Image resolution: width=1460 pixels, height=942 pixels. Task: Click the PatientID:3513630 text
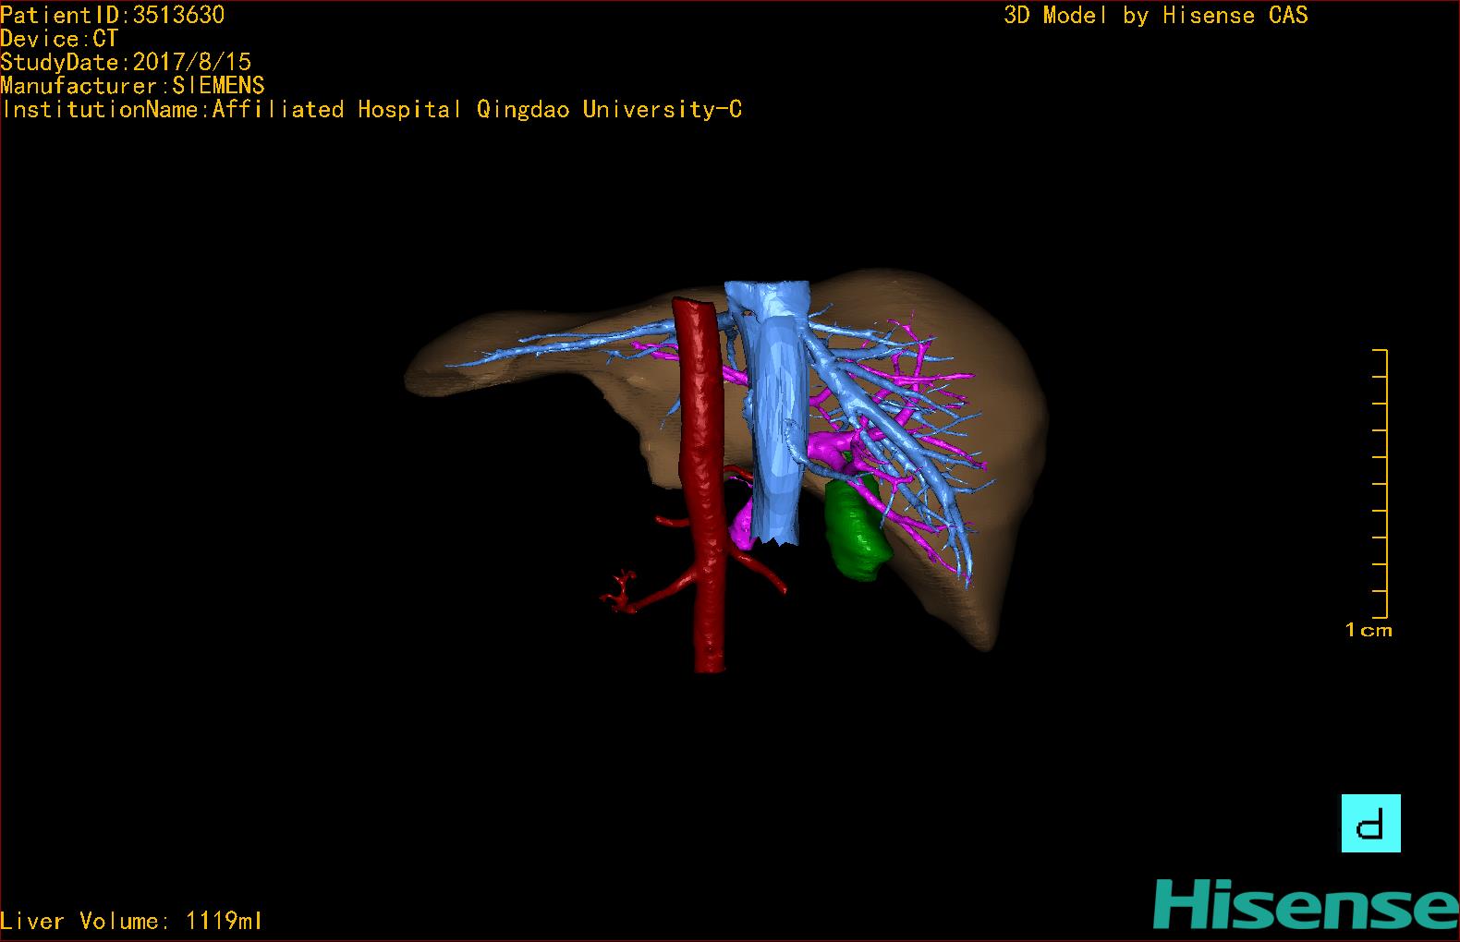click(x=112, y=15)
